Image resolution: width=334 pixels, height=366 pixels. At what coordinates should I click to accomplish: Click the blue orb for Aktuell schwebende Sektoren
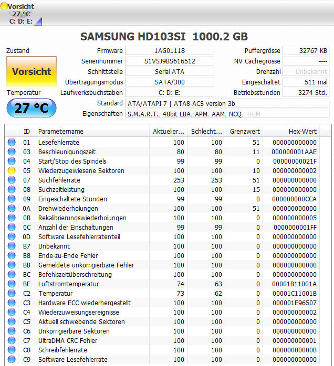[x=12, y=321]
